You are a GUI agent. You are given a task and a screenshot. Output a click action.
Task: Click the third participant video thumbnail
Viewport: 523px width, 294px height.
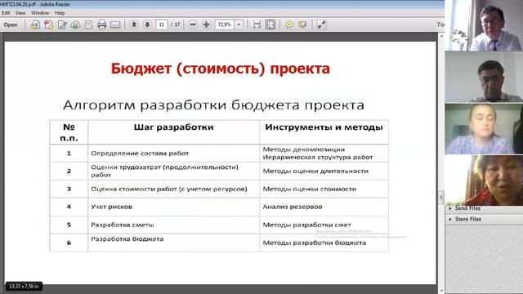(484, 129)
